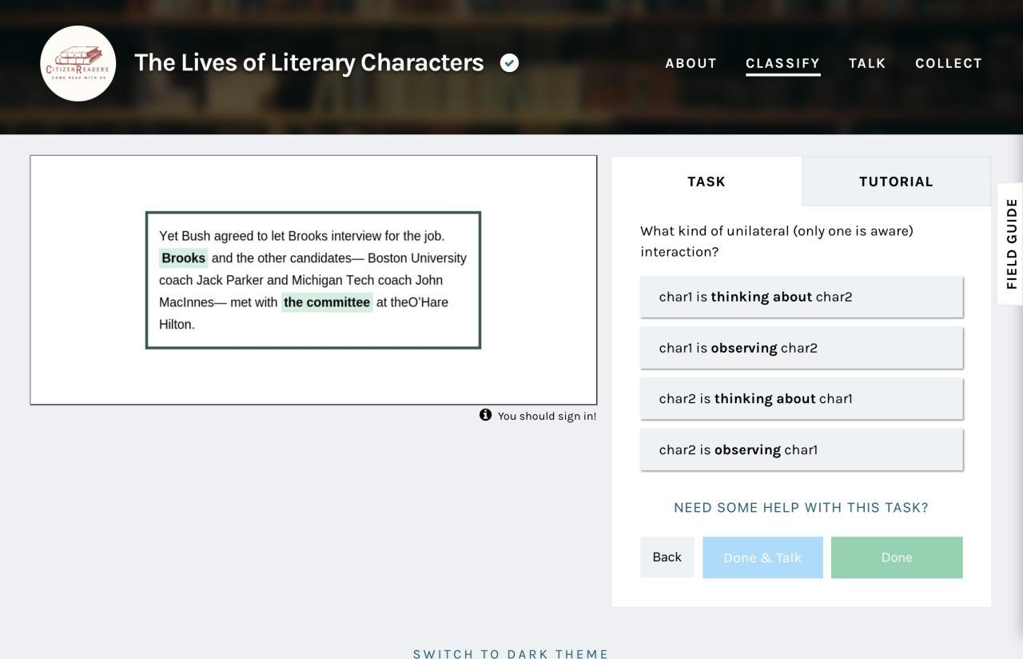Image resolution: width=1023 pixels, height=659 pixels.
Task: Click the Citizen Readers project logo
Action: point(78,63)
